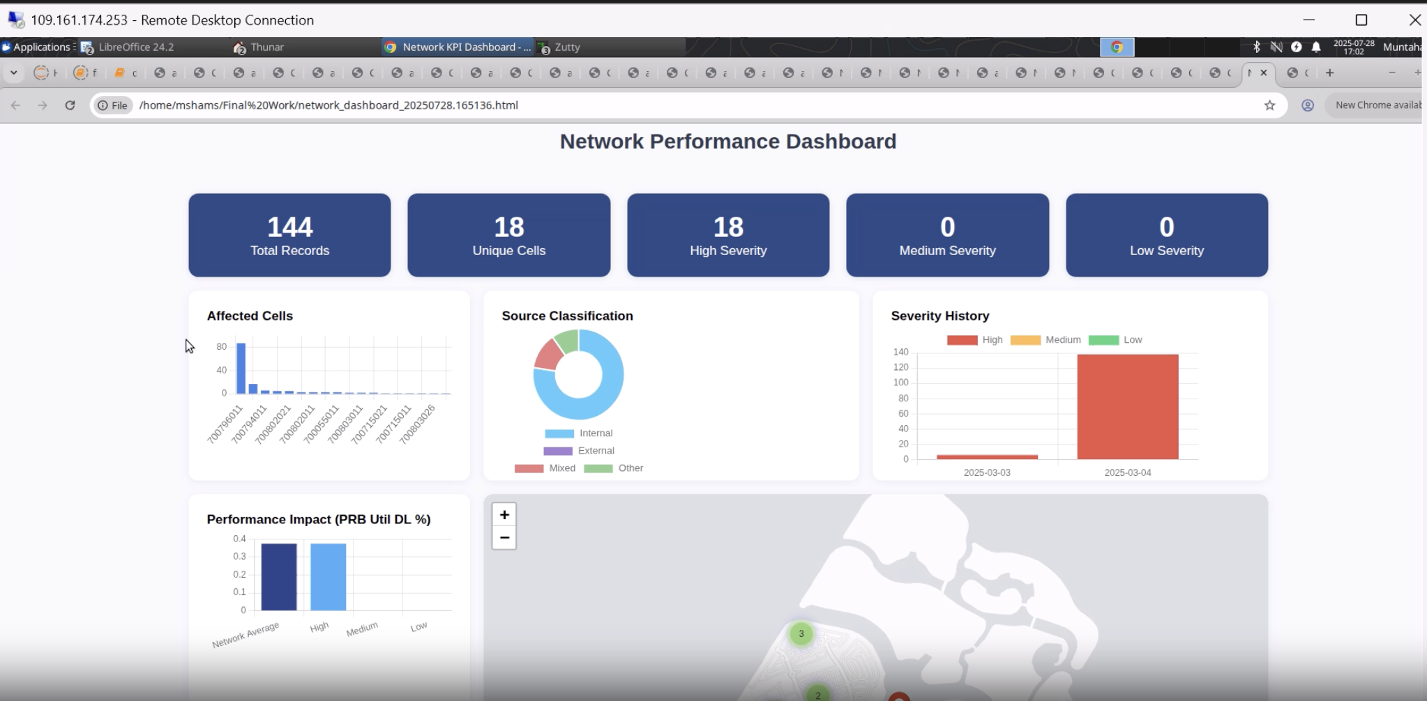Image resolution: width=1427 pixels, height=701 pixels.
Task: Open the Chrome profile icon
Action: (1306, 105)
